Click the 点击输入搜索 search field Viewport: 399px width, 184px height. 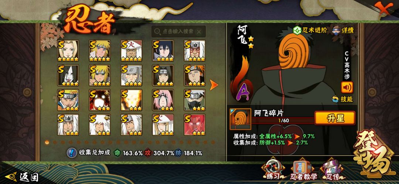(178, 31)
